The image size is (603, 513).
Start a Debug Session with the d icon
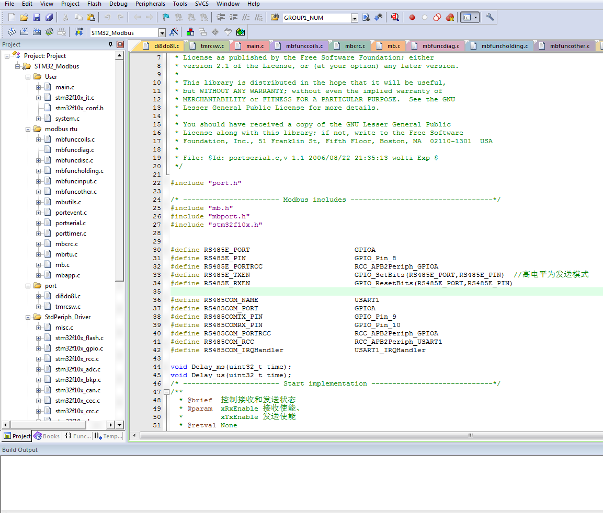(x=395, y=17)
